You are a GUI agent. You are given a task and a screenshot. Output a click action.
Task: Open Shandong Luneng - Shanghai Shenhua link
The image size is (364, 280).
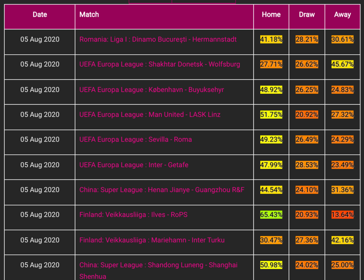click(x=158, y=270)
